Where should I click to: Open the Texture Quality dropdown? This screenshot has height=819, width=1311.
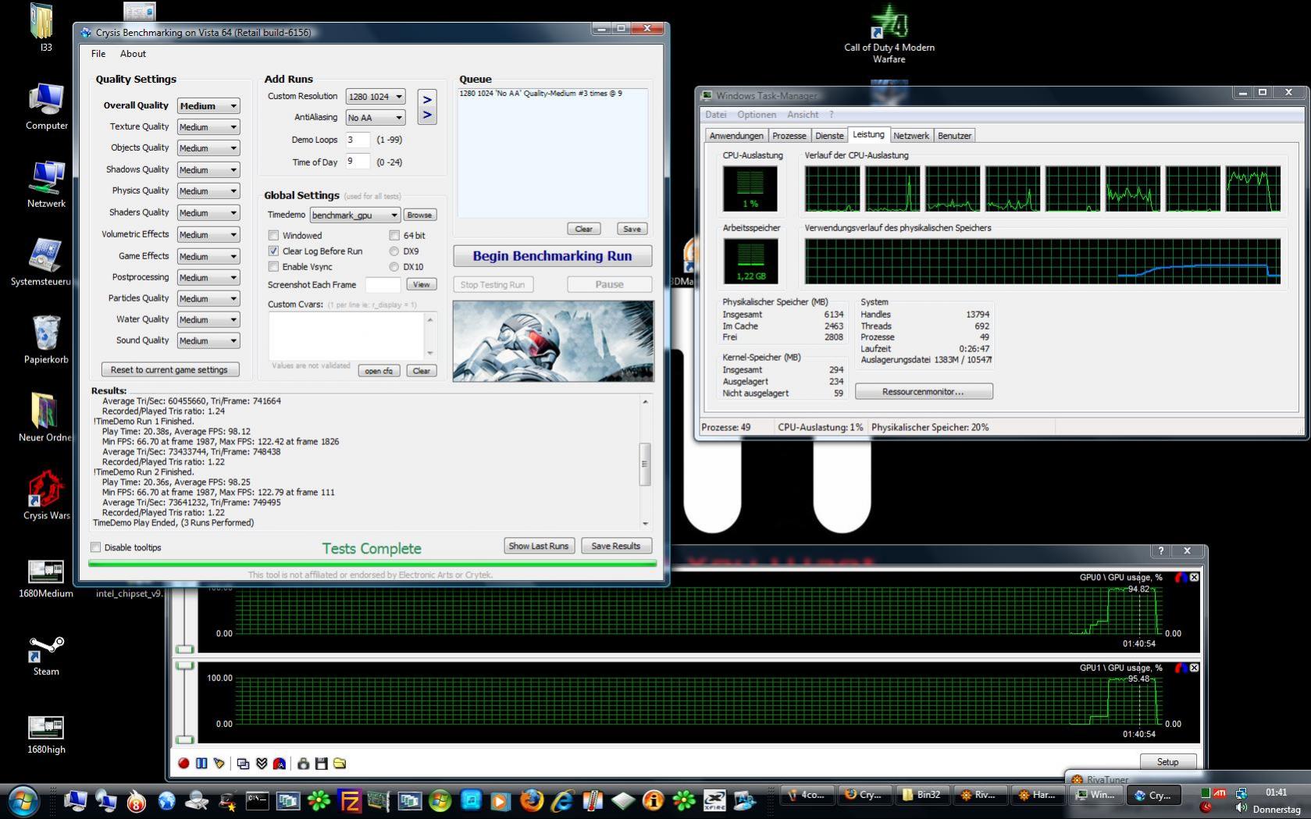208,126
